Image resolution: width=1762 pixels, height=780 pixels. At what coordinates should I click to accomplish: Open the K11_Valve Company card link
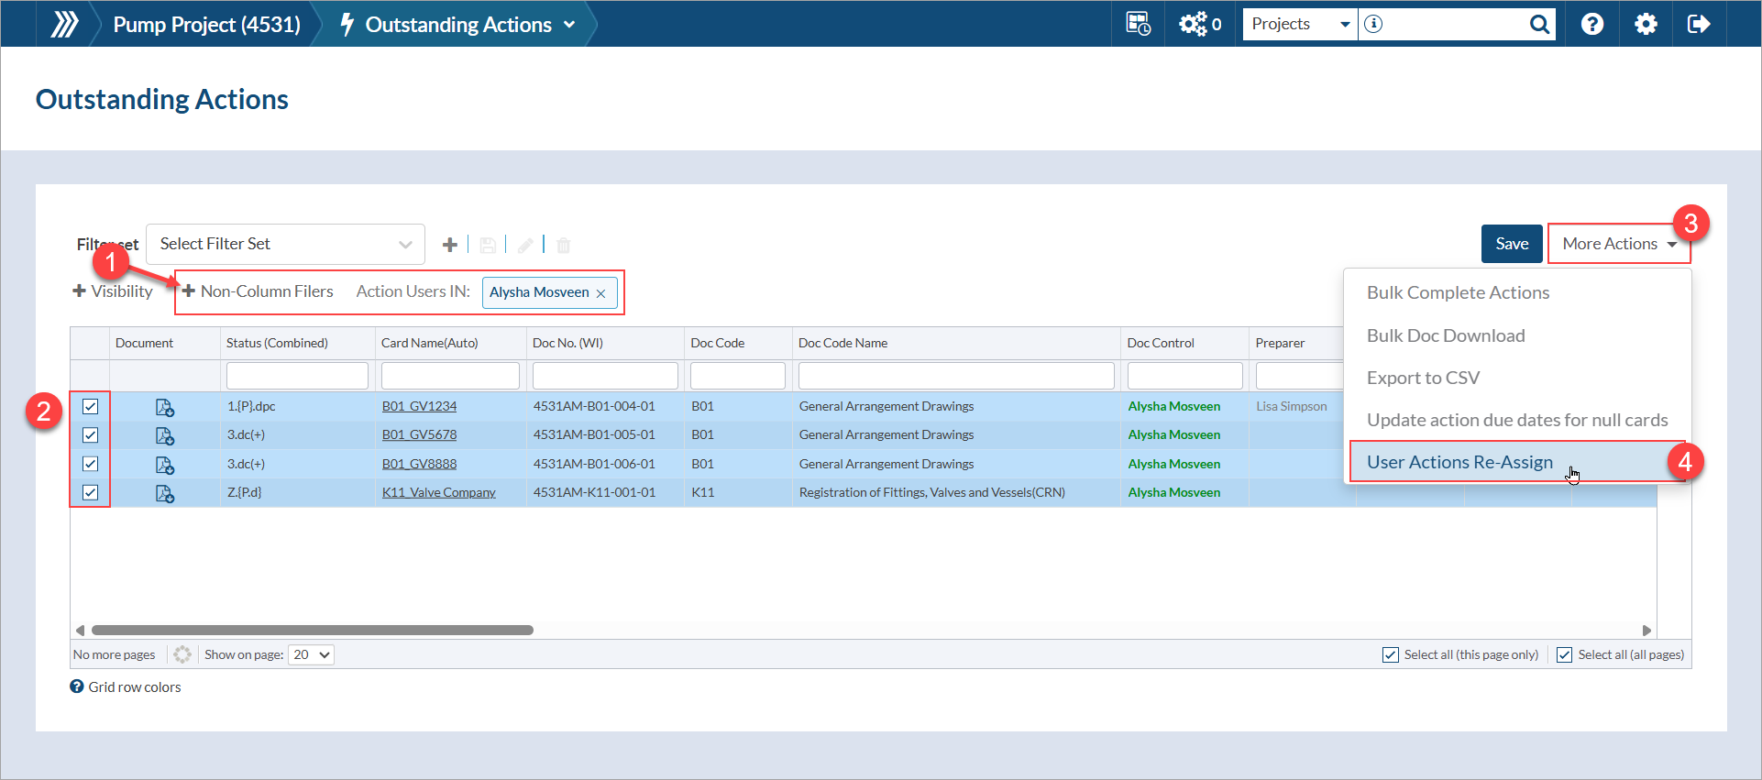coord(438,493)
